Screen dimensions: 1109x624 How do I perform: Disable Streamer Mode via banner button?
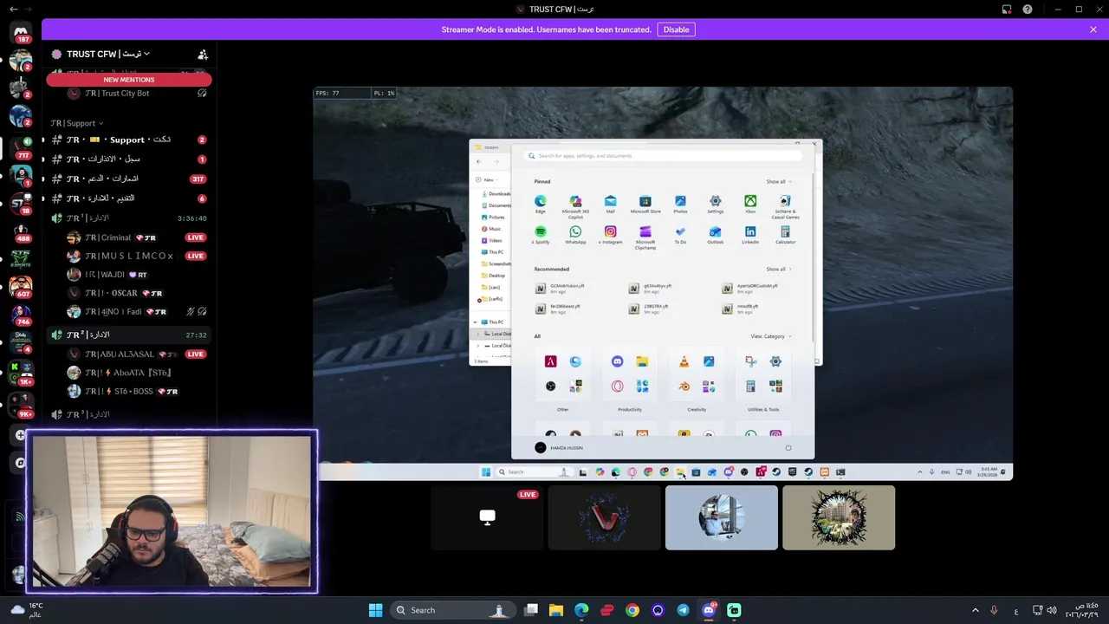pyautogui.click(x=676, y=29)
